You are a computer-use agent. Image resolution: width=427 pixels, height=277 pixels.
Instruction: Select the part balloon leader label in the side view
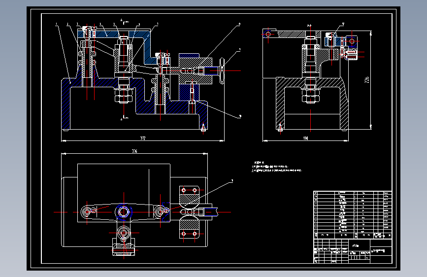point(343,24)
